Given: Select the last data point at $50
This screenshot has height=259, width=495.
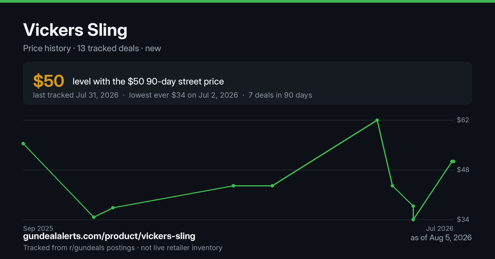Looking at the screenshot, I should point(453,162).
